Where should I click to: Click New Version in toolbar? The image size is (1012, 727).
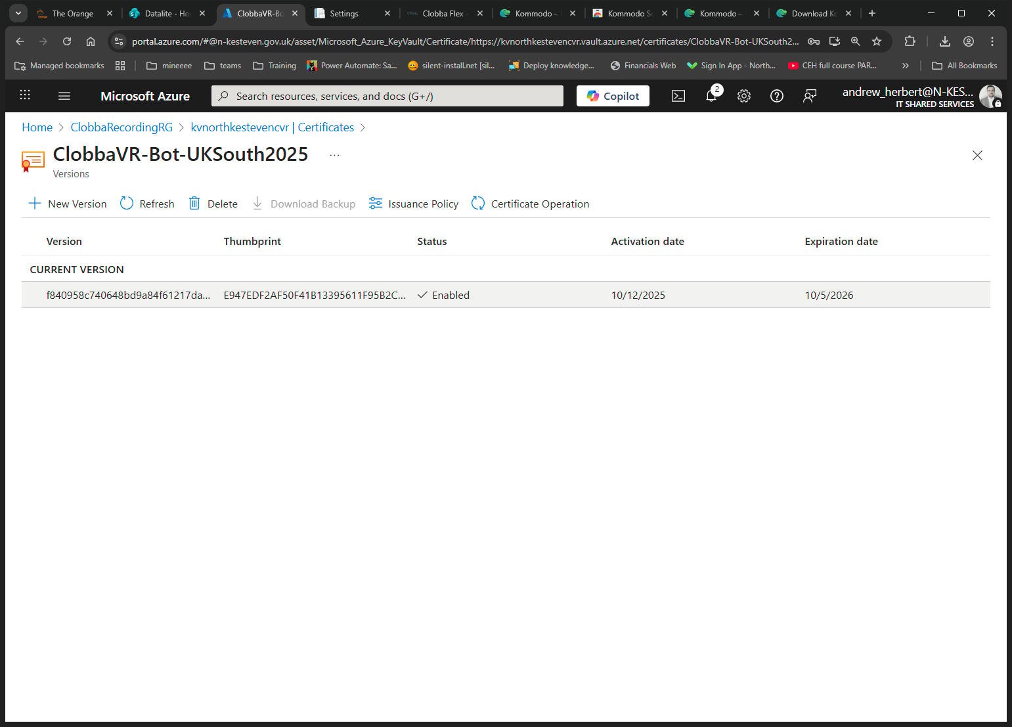pos(68,204)
